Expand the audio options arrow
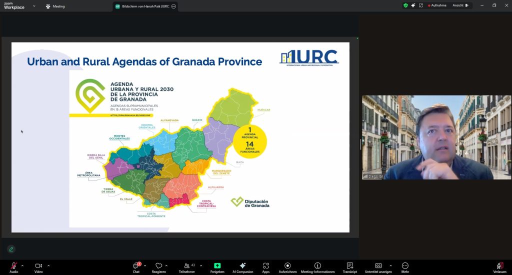Viewport: 512px width, 275px height. [22, 265]
